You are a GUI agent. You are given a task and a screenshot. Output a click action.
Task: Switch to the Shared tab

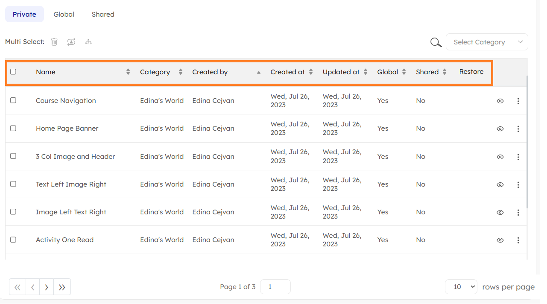click(103, 15)
